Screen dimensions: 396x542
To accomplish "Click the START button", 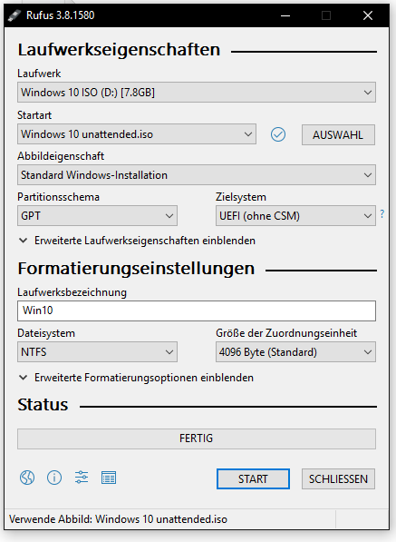I will [253, 478].
